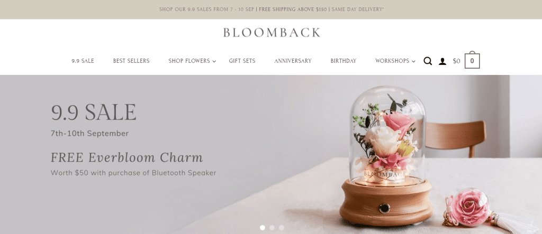Select the third carousel dot
Image resolution: width=542 pixels, height=234 pixels.
[x=282, y=228]
